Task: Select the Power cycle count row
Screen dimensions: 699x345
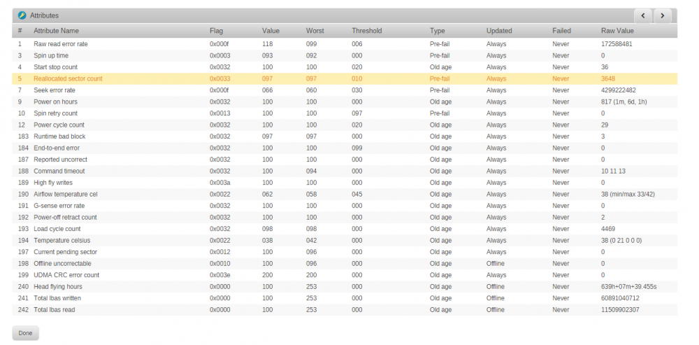Action: click(x=345, y=125)
